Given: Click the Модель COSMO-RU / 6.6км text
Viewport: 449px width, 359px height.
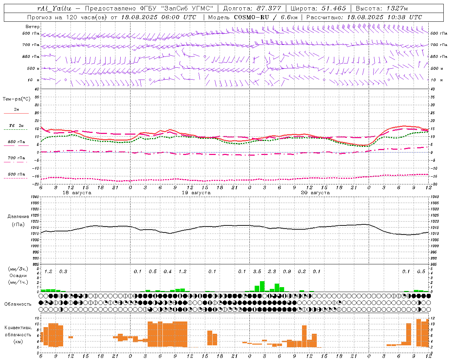Looking at the screenshot, I should click(253, 17).
